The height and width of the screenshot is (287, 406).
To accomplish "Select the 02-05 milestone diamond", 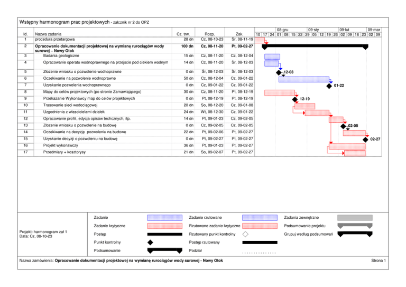I will (x=344, y=125).
